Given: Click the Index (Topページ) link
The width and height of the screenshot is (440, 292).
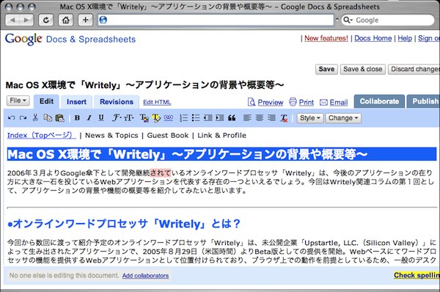Looking at the screenshot, I should [41, 135].
